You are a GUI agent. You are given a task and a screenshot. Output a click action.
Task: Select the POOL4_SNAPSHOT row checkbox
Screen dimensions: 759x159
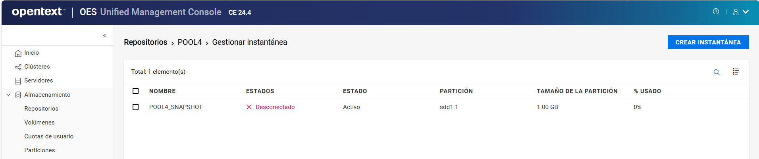(136, 107)
